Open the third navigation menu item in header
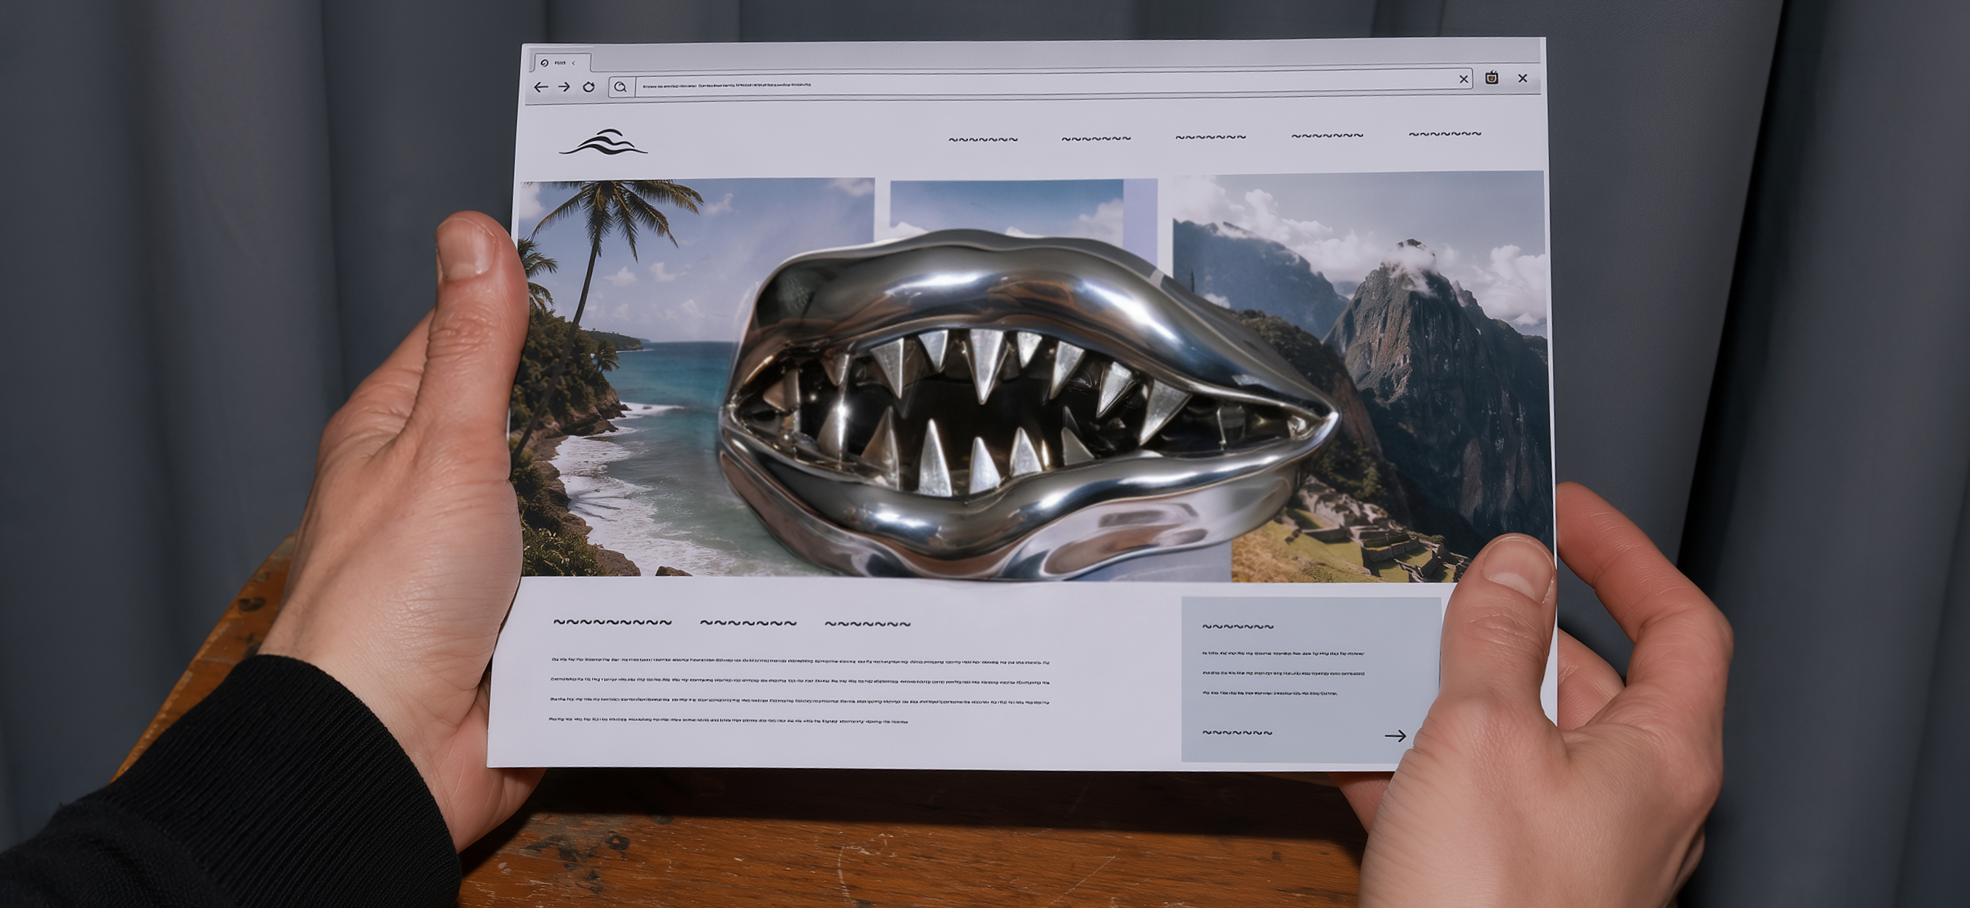 pyautogui.click(x=1210, y=137)
